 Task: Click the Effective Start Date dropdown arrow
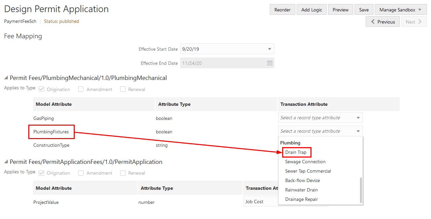[269, 49]
